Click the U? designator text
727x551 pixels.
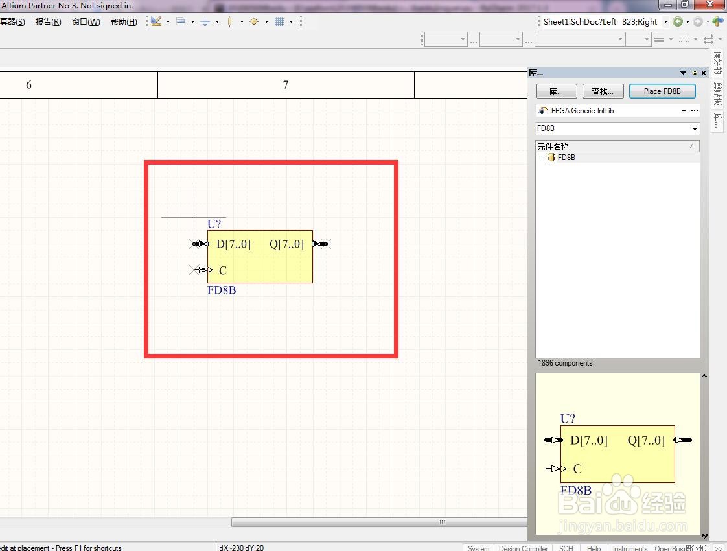pyautogui.click(x=214, y=224)
